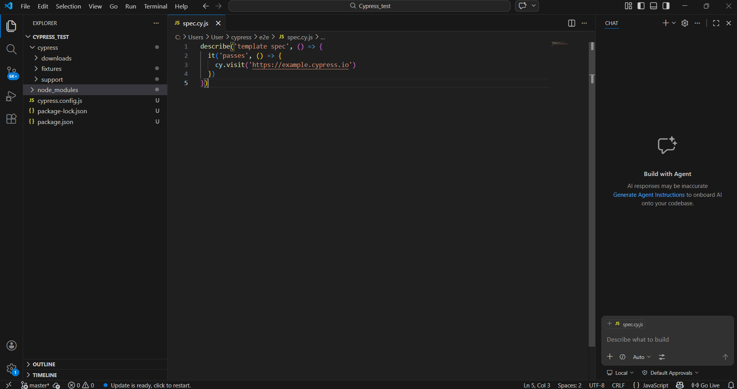
Task: Click the Copilot icon in the title bar
Action: (x=523, y=6)
